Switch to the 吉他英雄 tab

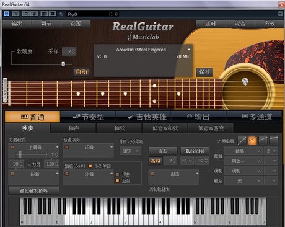(x=144, y=117)
